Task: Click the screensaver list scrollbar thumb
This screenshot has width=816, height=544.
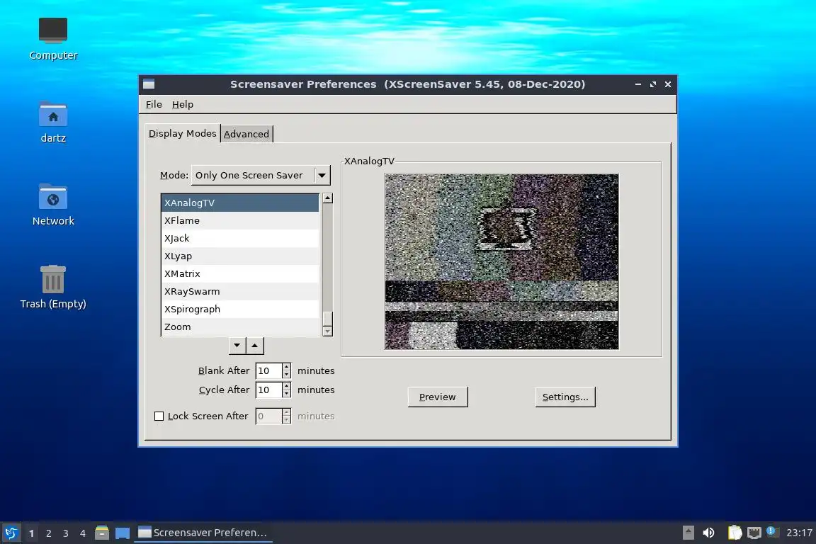Action: (x=327, y=318)
